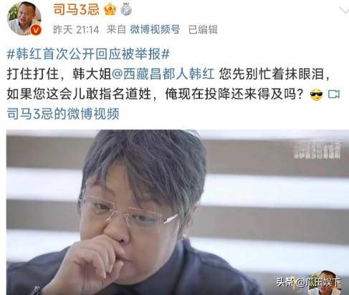Expand the post options chevron
This screenshot has height=295, width=349.
click(x=344, y=11)
